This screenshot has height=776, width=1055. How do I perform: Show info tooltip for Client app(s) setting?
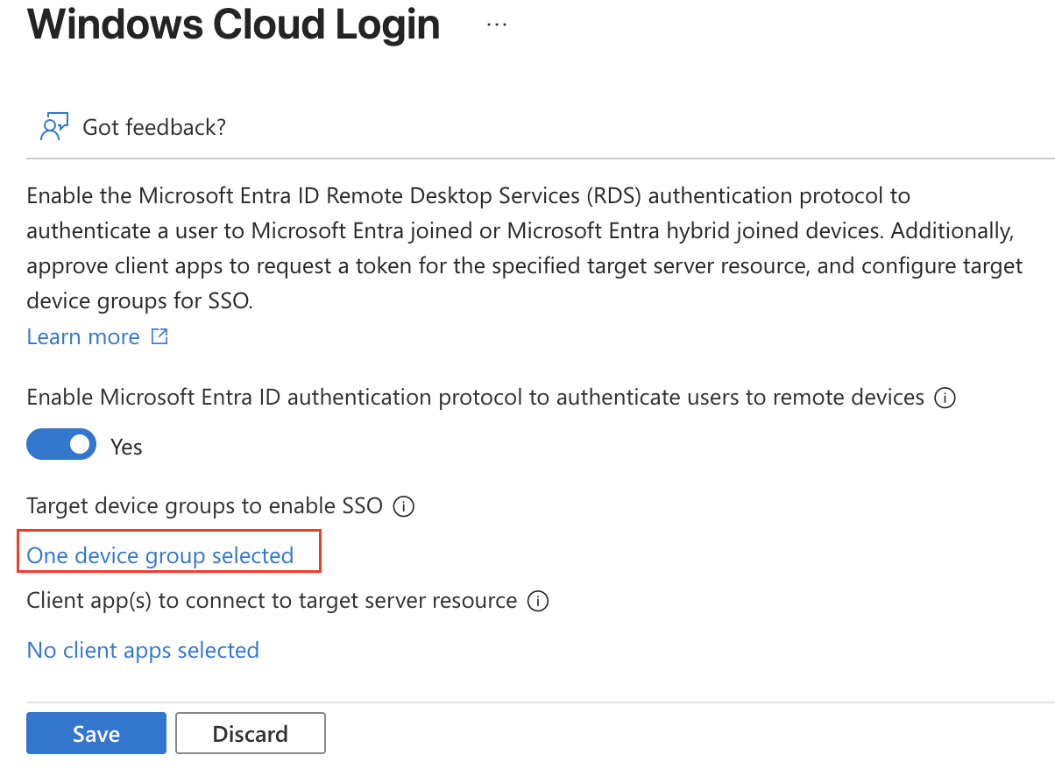(538, 602)
